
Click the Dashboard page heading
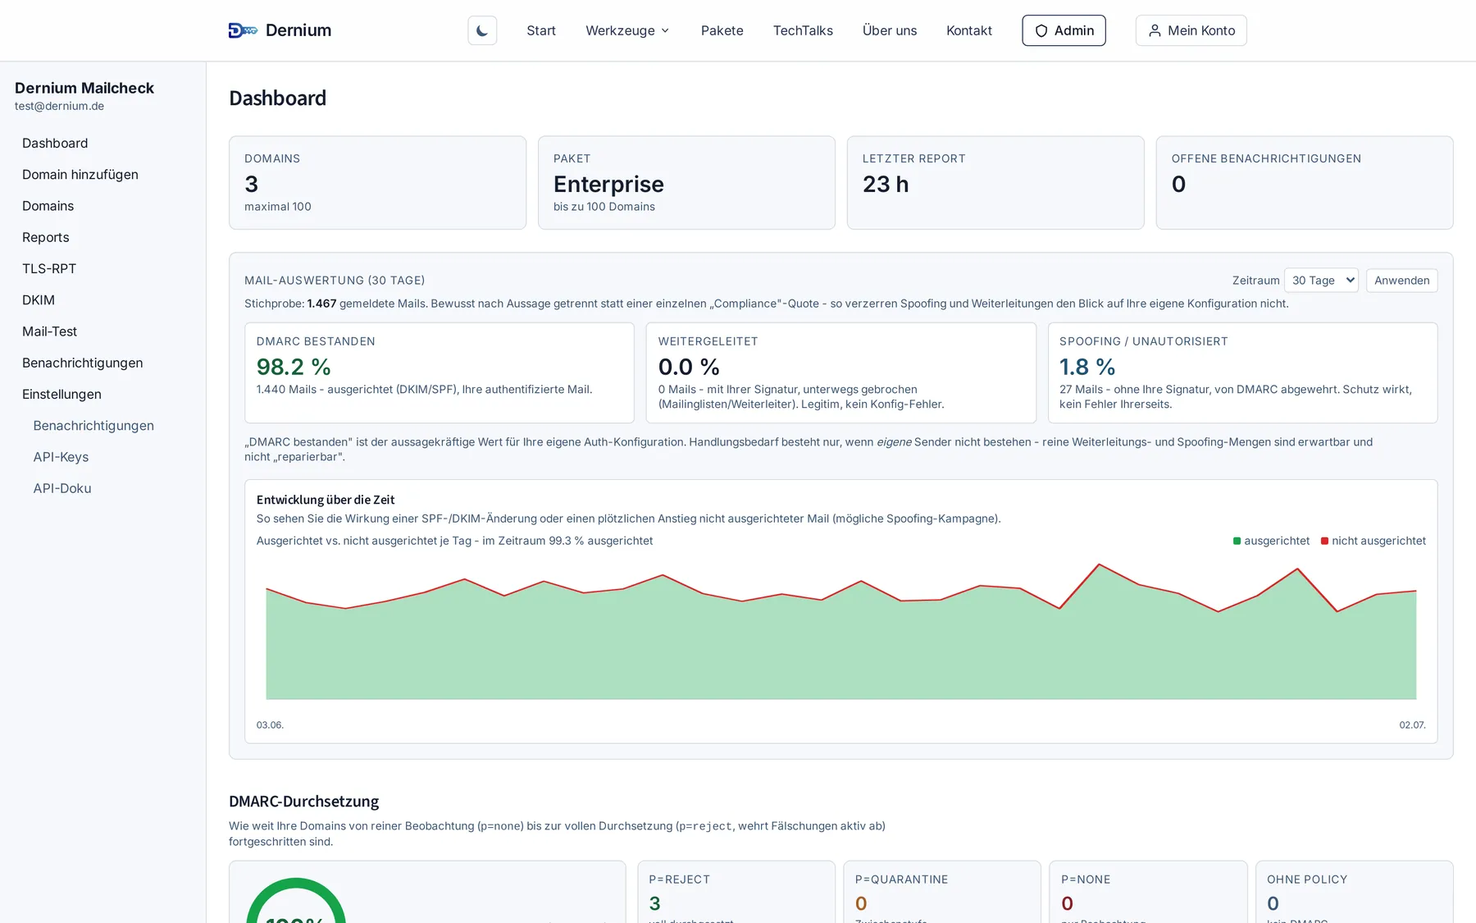[x=278, y=98]
